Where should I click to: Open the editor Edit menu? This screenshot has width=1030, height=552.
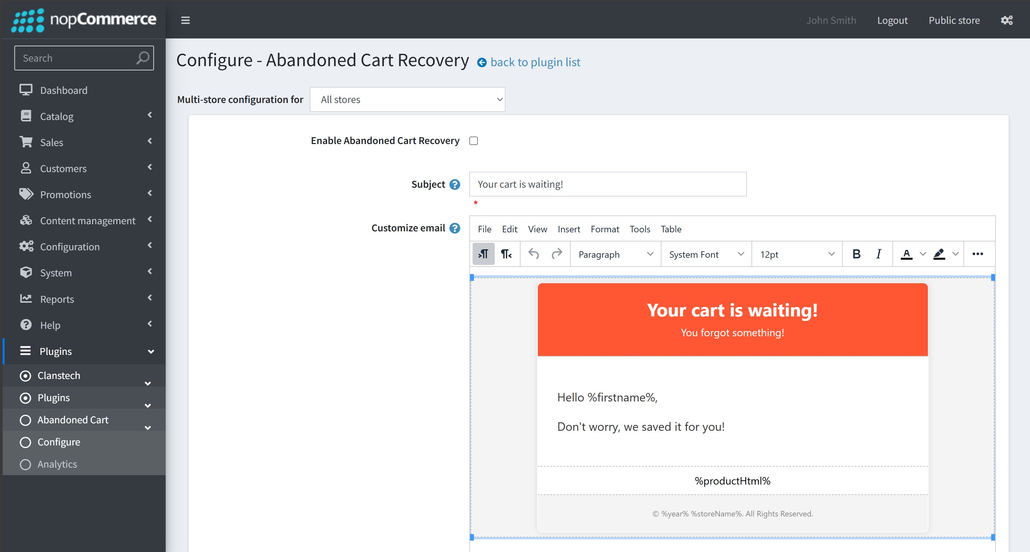point(509,229)
